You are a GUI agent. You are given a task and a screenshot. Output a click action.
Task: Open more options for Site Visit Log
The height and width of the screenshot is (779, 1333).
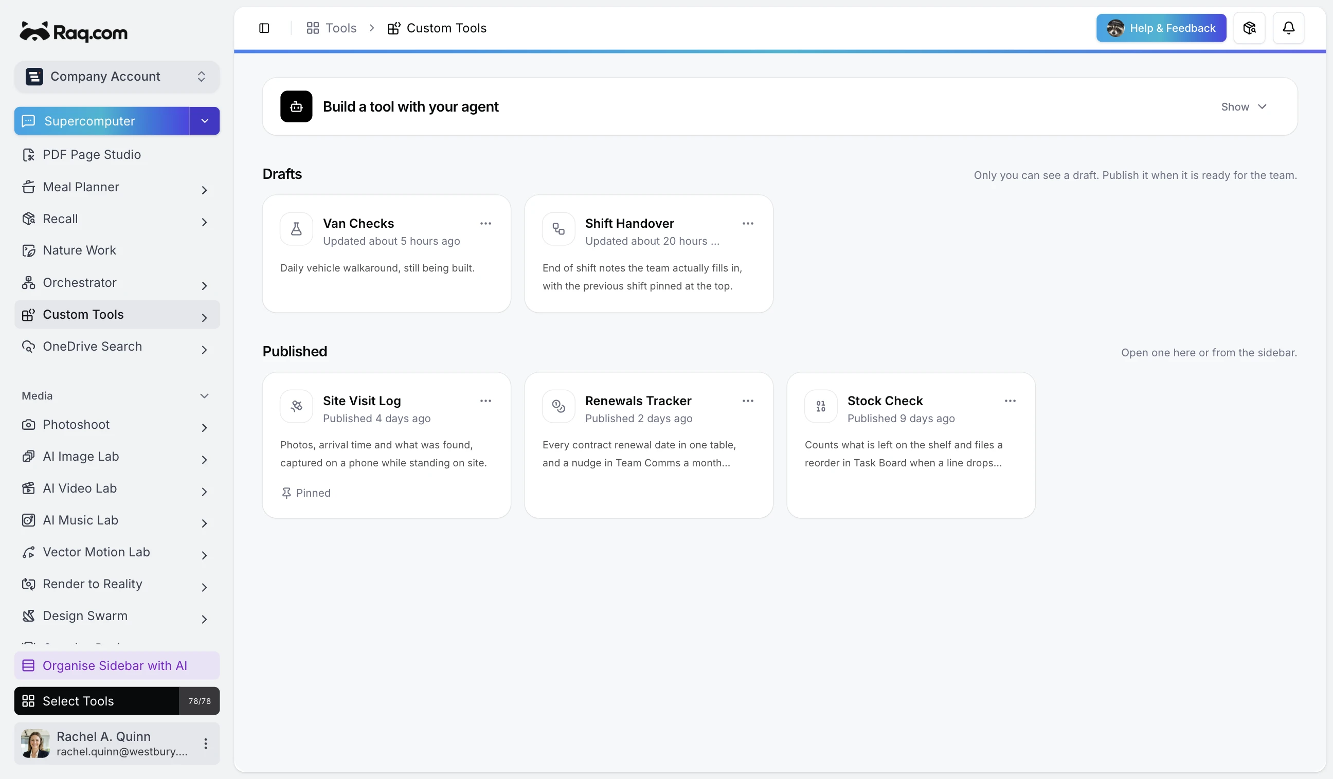click(485, 401)
